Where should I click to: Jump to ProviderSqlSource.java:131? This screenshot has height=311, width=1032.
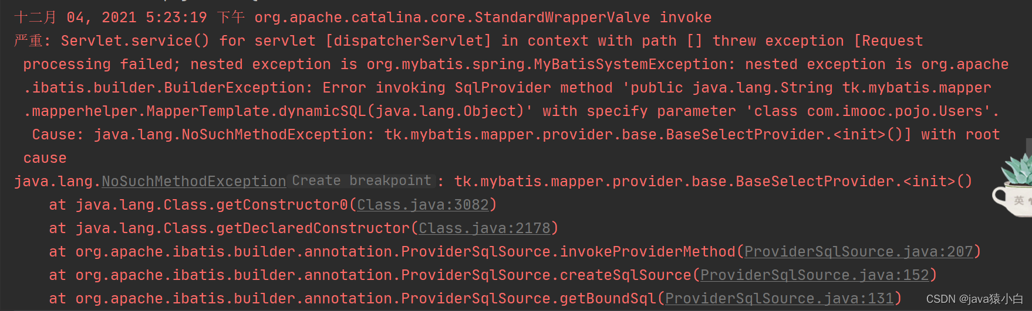[780, 299]
